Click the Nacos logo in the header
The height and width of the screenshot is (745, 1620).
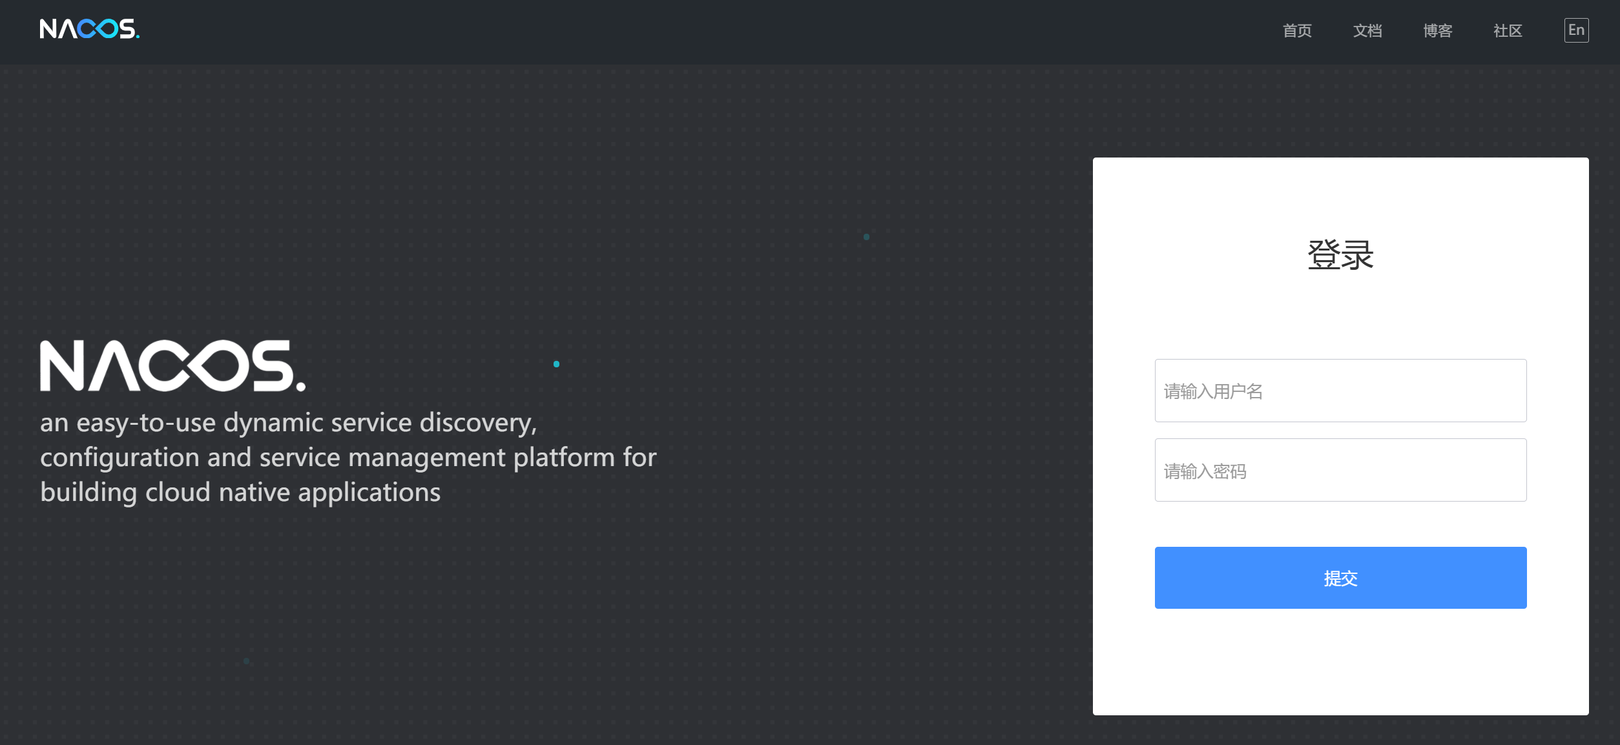click(90, 29)
